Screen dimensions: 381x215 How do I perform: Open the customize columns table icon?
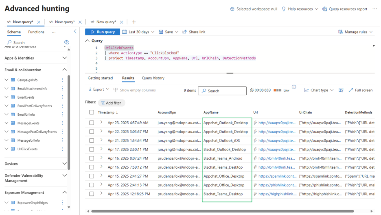click(x=341, y=90)
